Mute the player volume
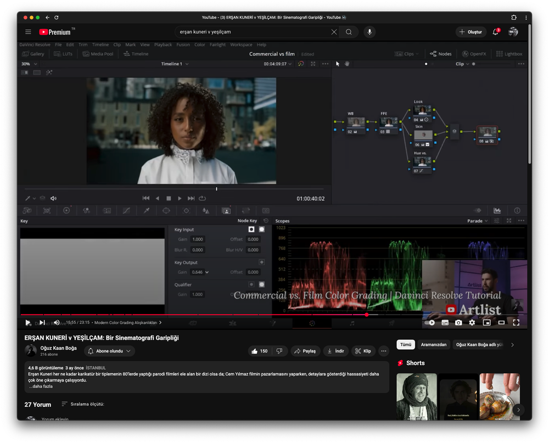Image resolution: width=549 pixels, height=443 pixels. coord(57,323)
